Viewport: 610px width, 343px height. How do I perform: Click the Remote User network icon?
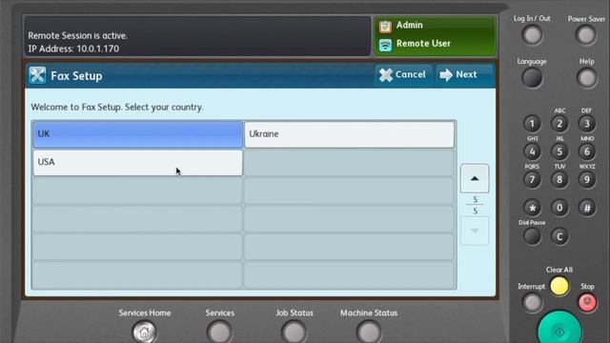click(385, 45)
